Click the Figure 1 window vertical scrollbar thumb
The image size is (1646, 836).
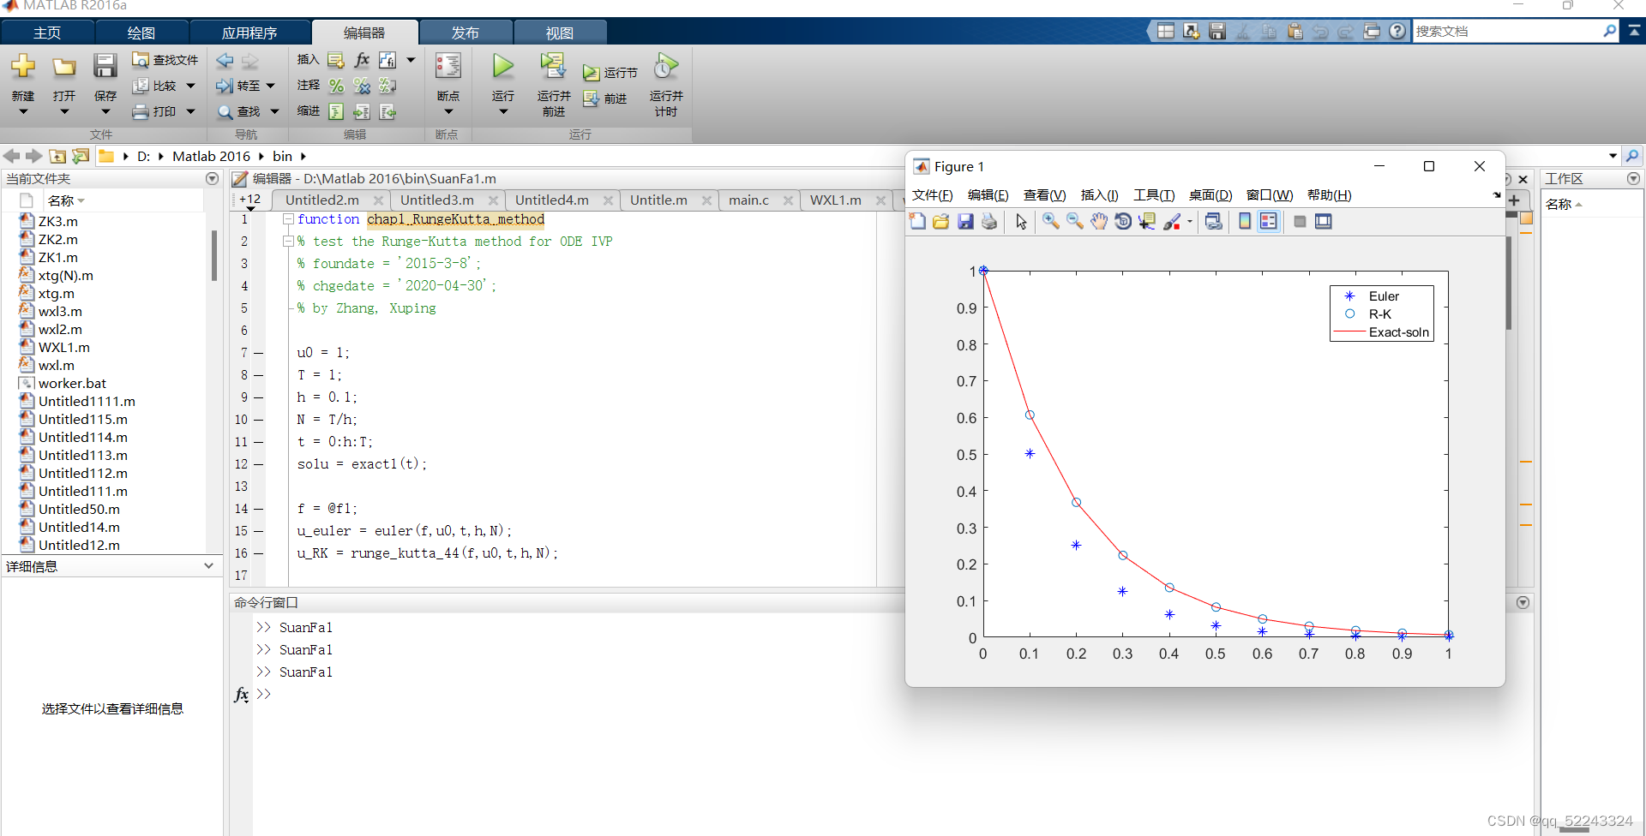click(x=1509, y=283)
